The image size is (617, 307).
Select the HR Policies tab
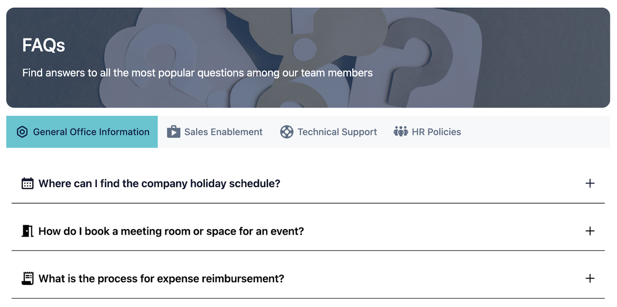click(x=437, y=132)
